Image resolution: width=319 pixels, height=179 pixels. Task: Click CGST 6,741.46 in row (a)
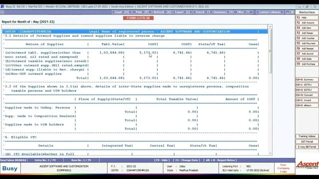coord(181,53)
